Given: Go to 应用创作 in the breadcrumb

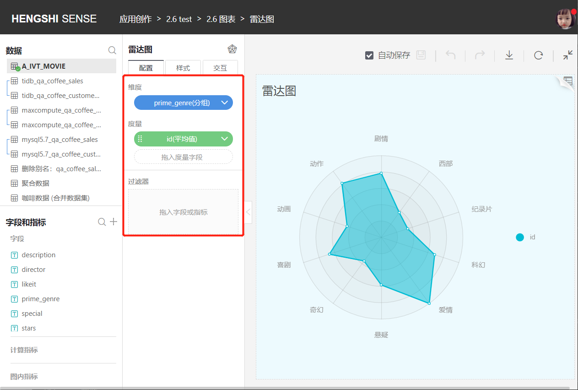Looking at the screenshot, I should (x=135, y=19).
